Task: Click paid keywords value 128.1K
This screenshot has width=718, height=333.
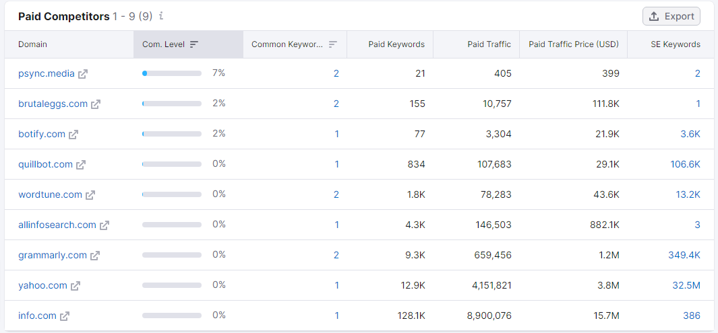Action: point(411,316)
